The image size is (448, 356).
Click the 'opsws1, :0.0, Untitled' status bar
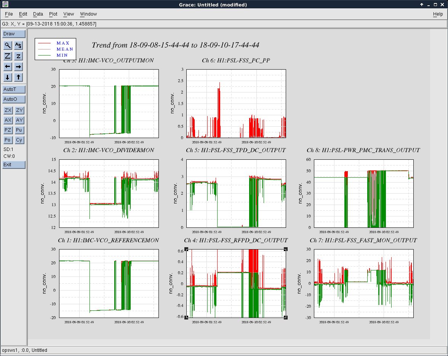tap(24, 350)
